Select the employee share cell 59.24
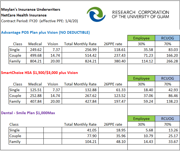 tap(141, 101)
